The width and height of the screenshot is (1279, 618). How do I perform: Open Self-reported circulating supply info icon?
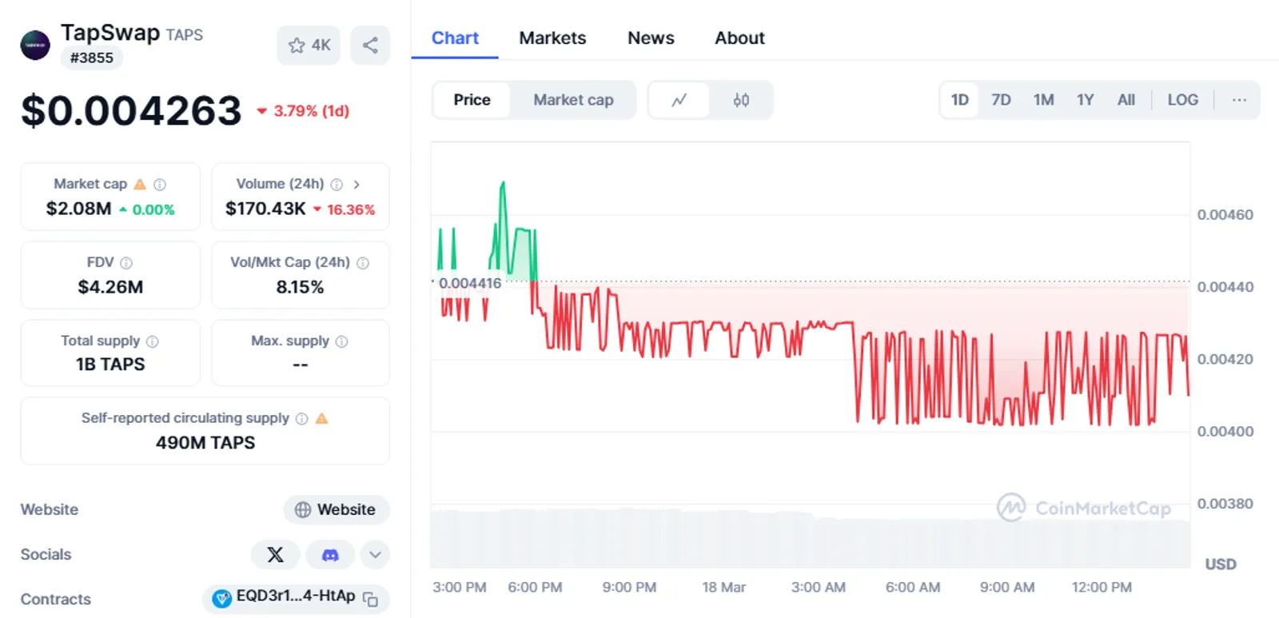(301, 419)
